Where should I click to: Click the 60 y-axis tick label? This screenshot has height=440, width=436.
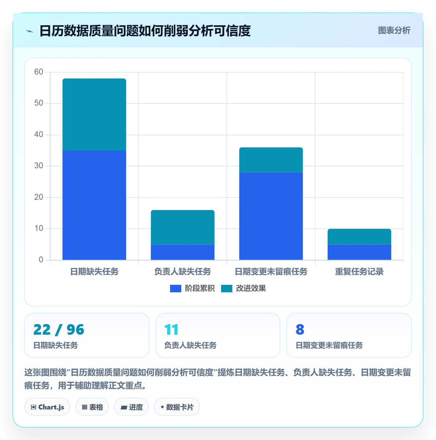39,72
